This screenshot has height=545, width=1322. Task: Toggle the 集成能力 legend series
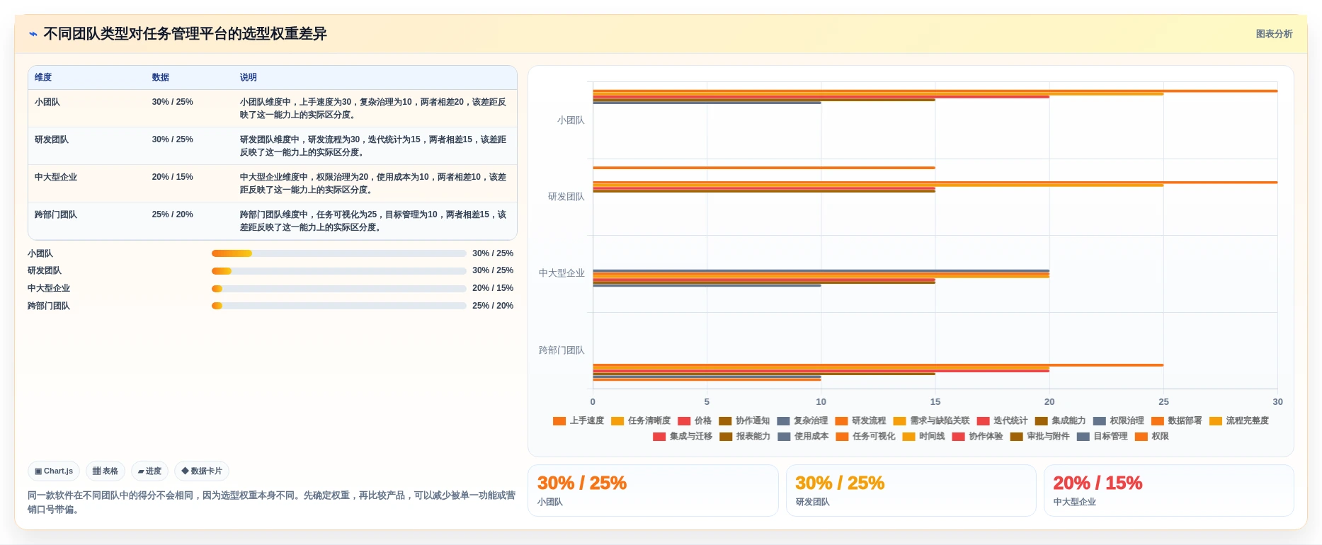click(1060, 420)
